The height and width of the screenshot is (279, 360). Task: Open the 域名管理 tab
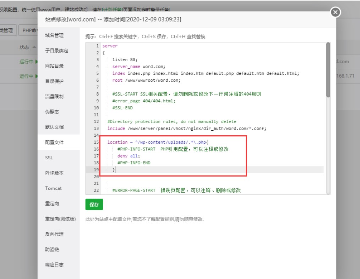54,35
